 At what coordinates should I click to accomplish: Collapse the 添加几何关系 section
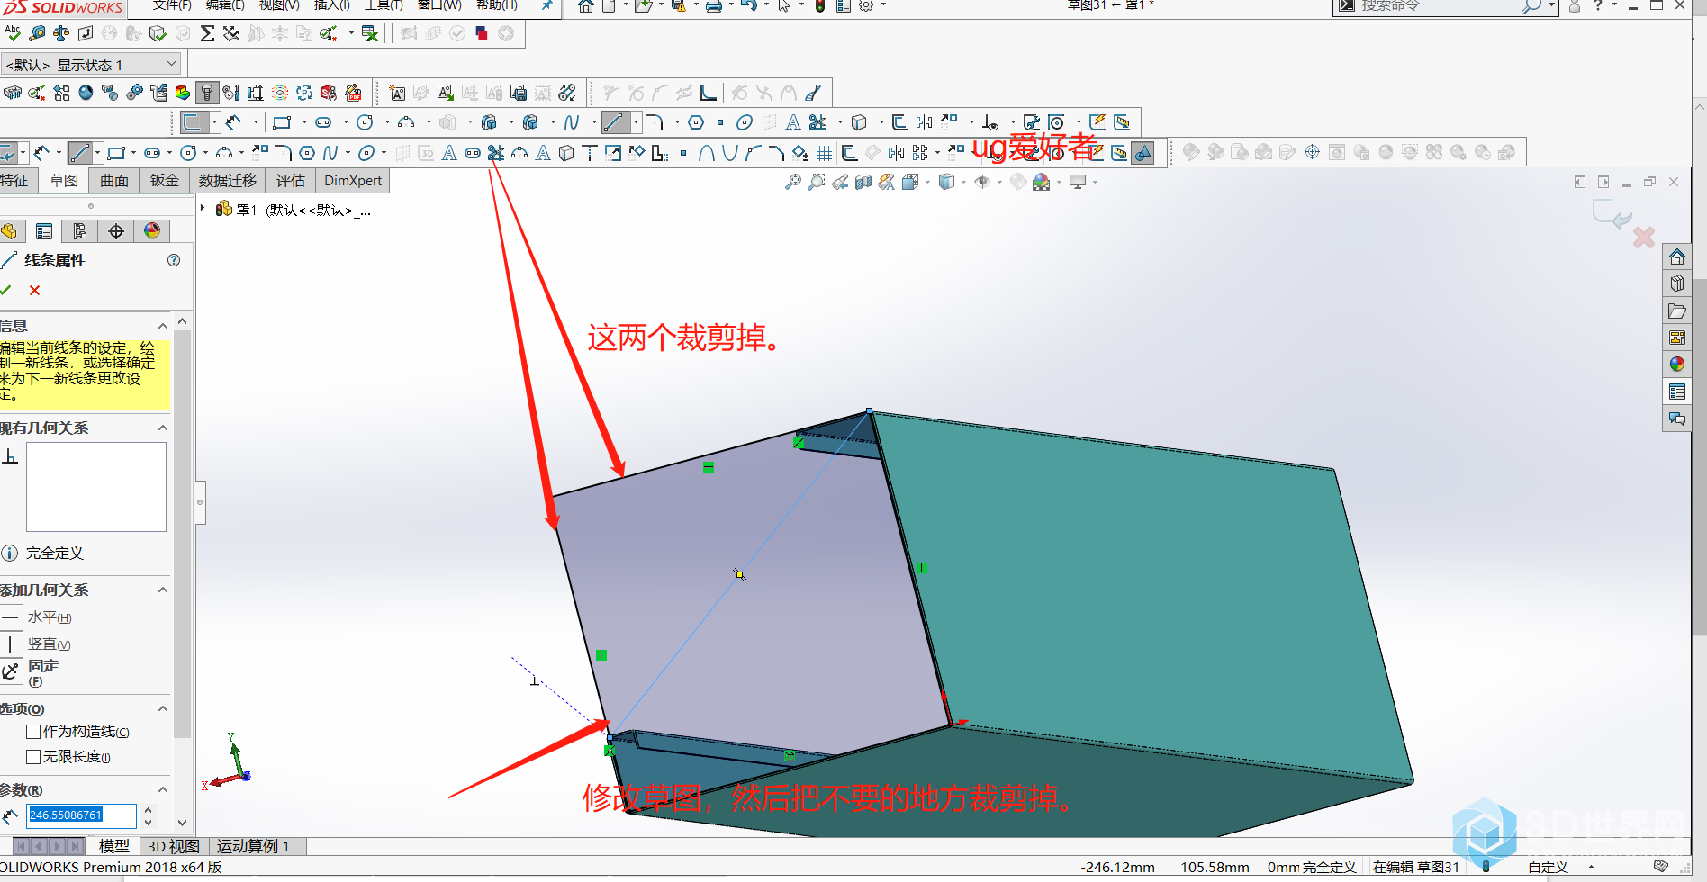163,589
